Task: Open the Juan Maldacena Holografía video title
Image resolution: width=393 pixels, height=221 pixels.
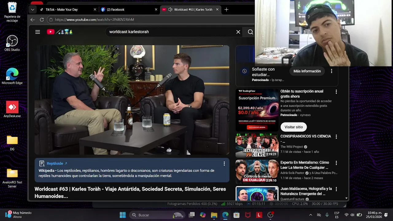Action: point(306,191)
